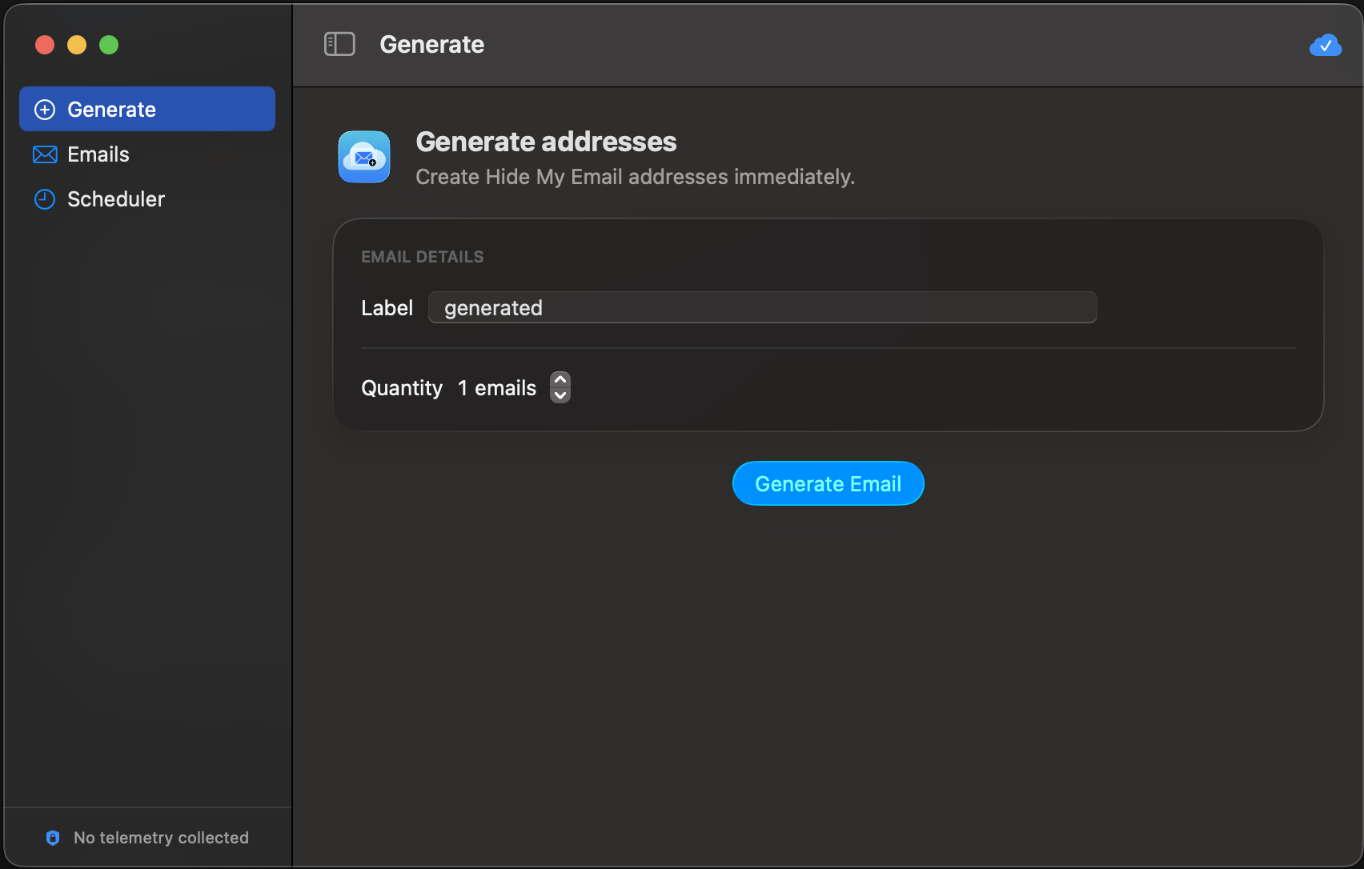
Task: Click the envelope icon beside Emails
Action: pyautogui.click(x=45, y=154)
